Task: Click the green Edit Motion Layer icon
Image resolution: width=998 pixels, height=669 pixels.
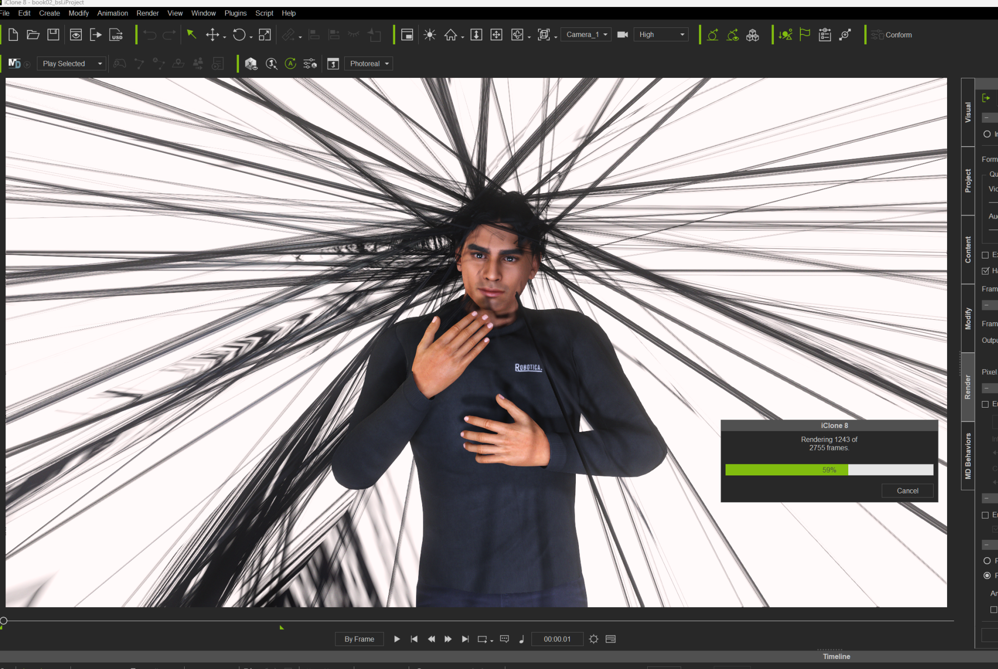Action: (713, 35)
